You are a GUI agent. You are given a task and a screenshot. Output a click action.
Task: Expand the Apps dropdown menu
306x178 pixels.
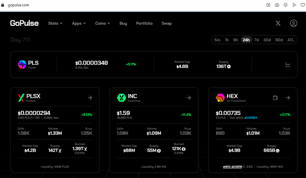[79, 23]
